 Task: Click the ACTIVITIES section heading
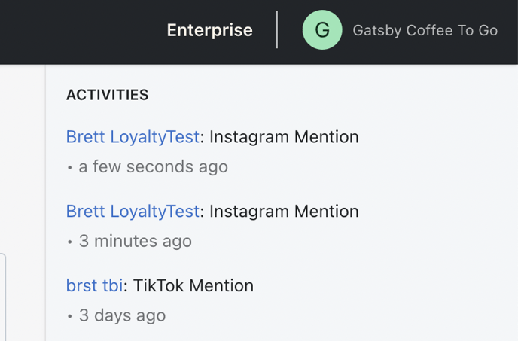point(108,95)
